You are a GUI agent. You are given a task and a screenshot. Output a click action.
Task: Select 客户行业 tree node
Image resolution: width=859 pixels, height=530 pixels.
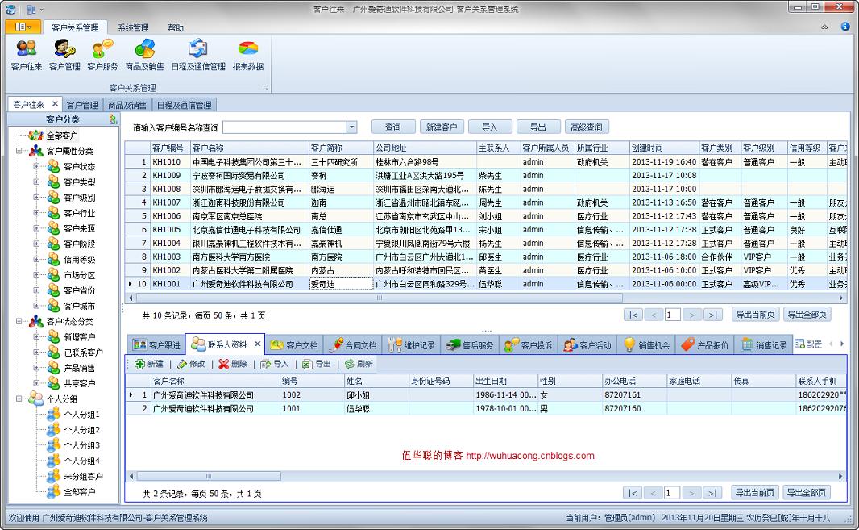click(x=80, y=213)
